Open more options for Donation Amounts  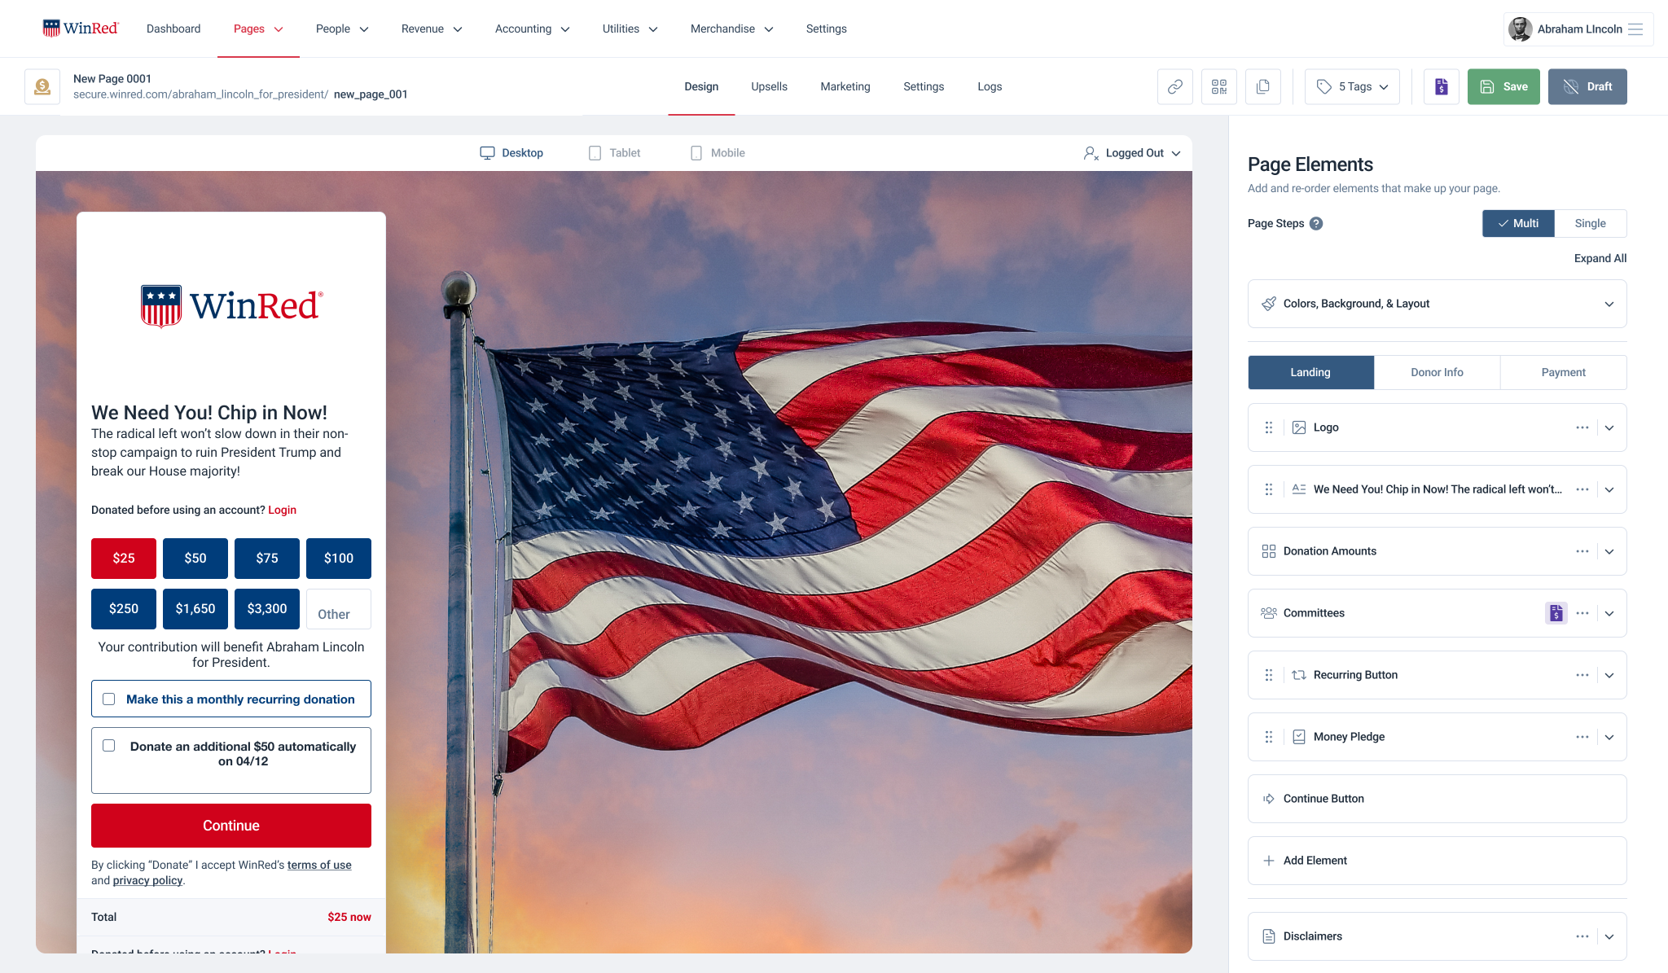1582,551
